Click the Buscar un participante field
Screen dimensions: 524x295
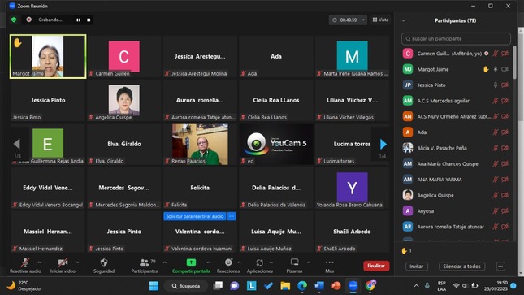click(x=456, y=39)
